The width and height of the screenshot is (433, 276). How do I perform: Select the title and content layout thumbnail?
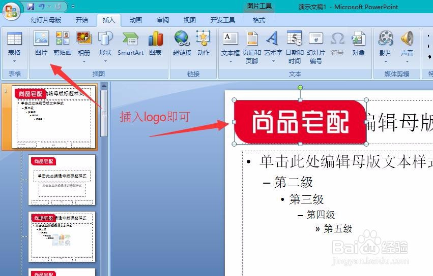coord(62,236)
